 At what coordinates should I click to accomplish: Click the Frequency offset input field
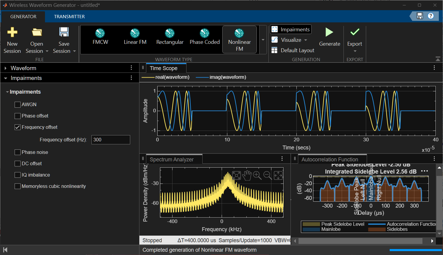(x=111, y=140)
